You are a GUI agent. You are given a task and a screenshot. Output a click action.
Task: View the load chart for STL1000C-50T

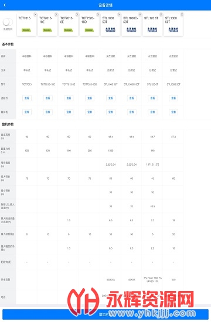(x=132, y=112)
